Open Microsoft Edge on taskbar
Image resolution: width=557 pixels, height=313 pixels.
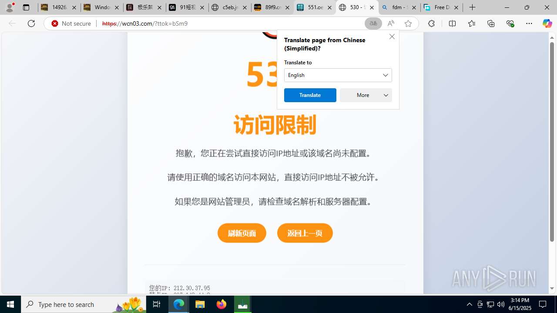coord(179,304)
